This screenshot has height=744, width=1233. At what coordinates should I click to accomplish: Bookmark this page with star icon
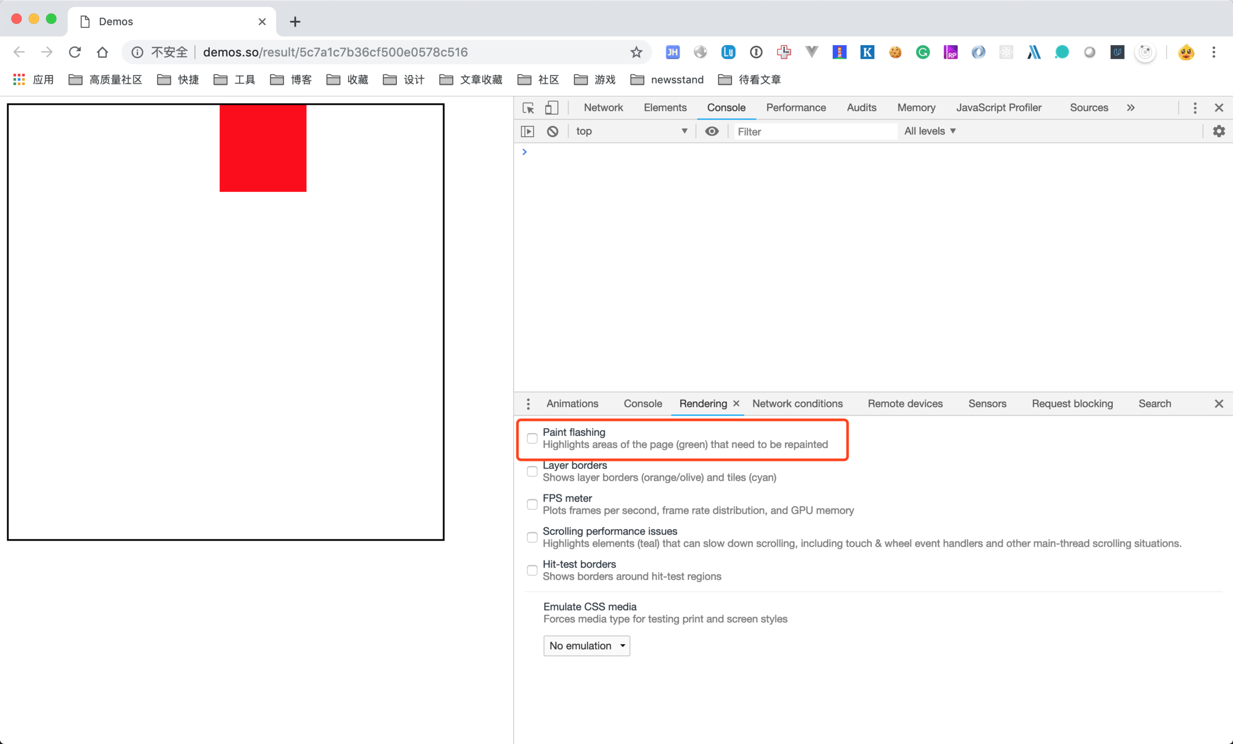point(636,52)
